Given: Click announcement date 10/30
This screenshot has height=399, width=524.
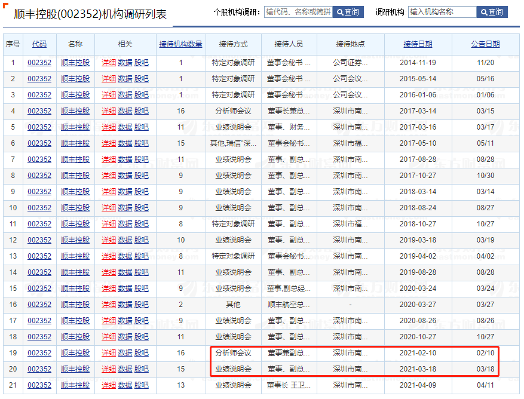Looking at the screenshot, I should (486, 176).
